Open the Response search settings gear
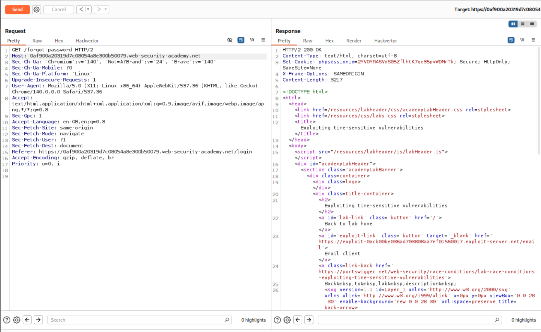The image size is (541, 332). [x=287, y=320]
